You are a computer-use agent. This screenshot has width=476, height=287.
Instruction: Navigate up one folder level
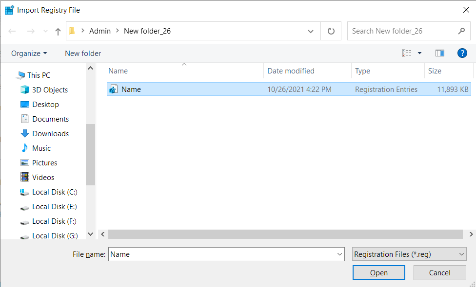click(x=58, y=31)
